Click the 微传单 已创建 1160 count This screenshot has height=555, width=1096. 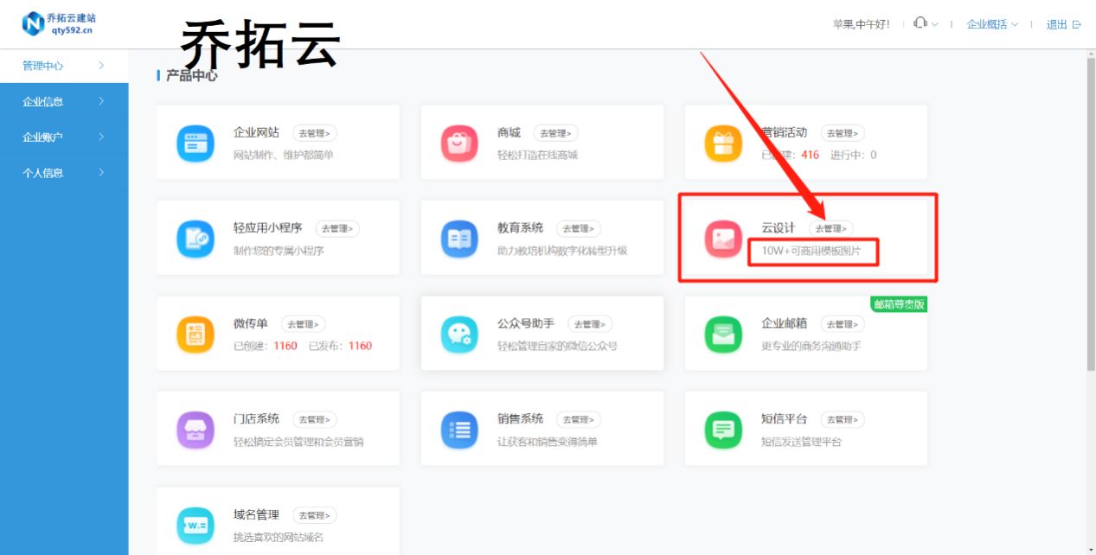click(x=265, y=346)
